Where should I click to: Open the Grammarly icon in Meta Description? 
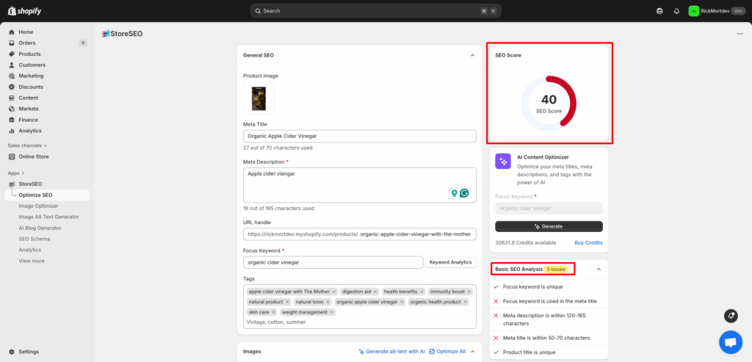coord(464,193)
